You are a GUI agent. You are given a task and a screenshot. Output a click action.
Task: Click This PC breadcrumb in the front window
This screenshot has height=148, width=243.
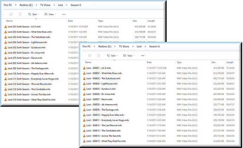[x=86, y=46]
